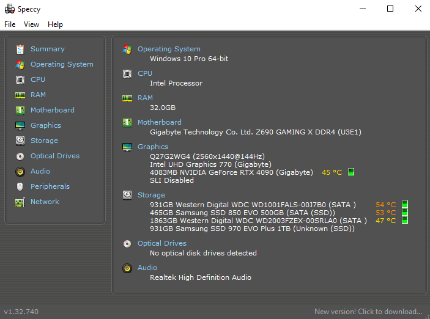Open the Storage heading link in main panel
The width and height of the screenshot is (430, 319).
(x=151, y=195)
